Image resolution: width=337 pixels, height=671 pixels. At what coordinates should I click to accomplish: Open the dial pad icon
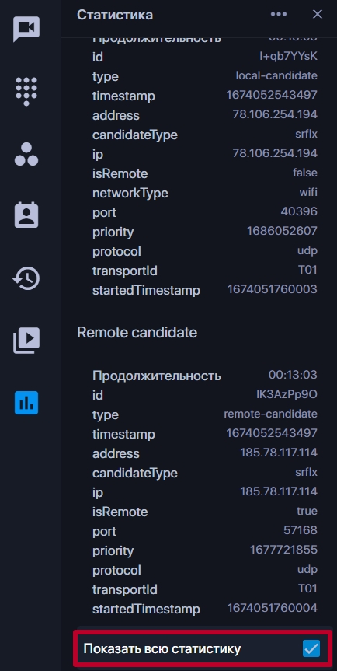pos(26,91)
